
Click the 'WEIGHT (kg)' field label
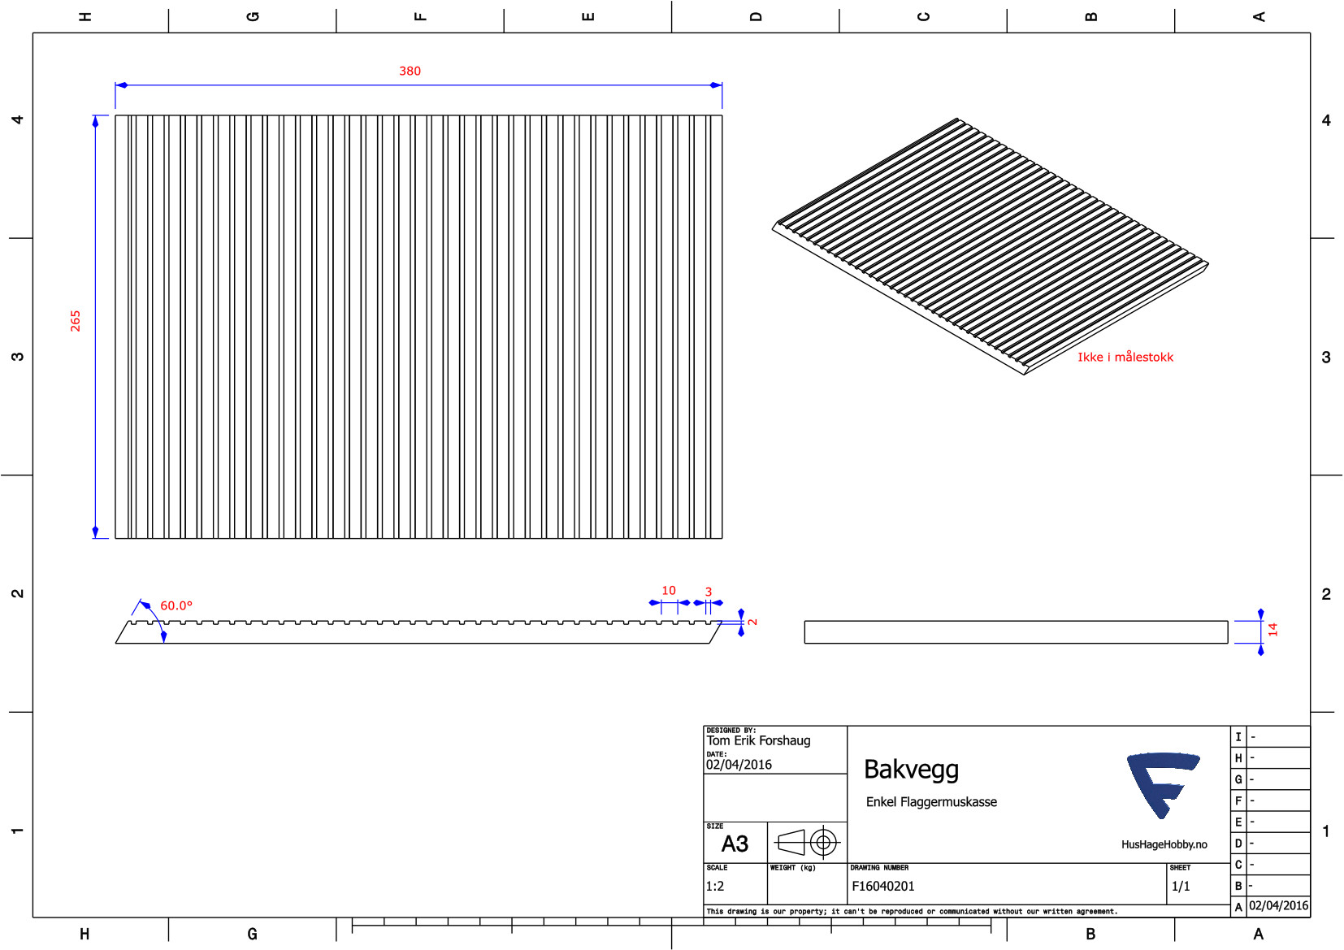pos(792,868)
